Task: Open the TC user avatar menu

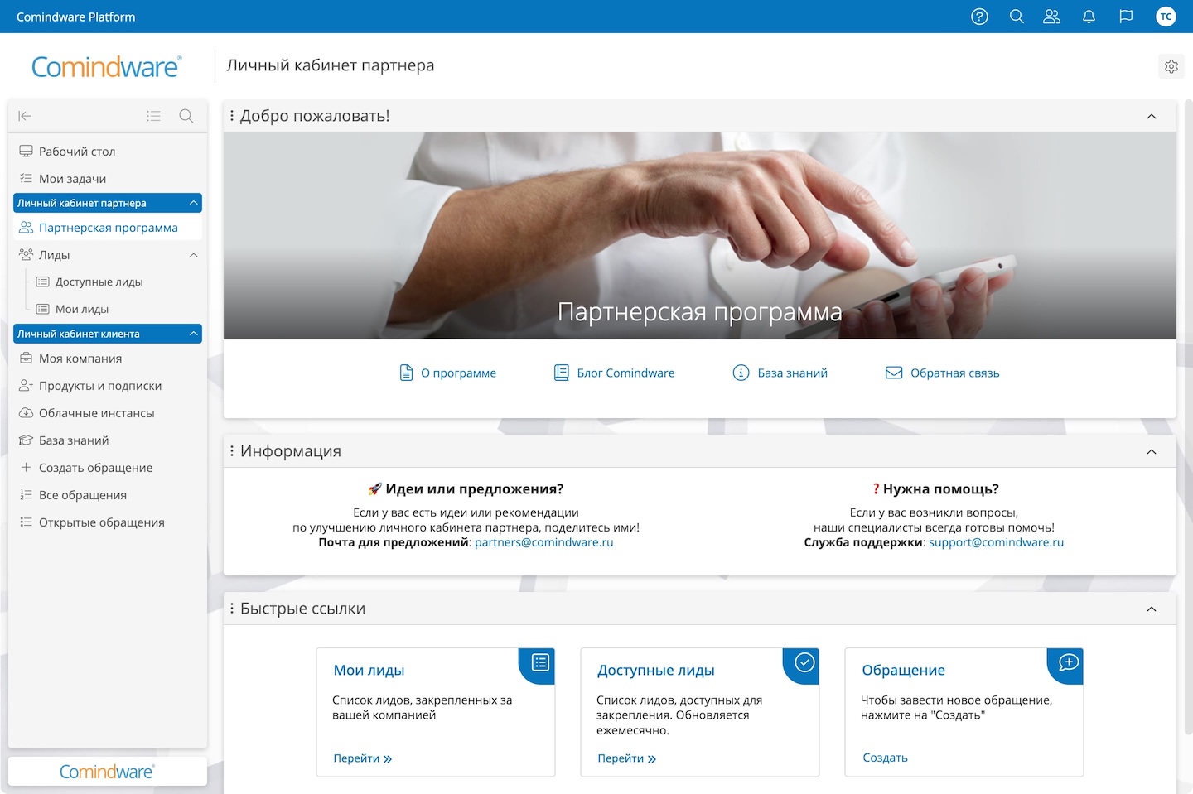Action: (1166, 17)
